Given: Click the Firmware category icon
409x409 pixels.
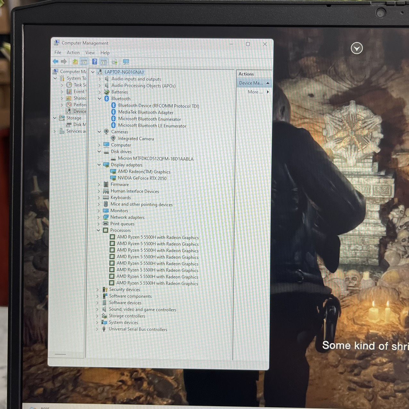Looking at the screenshot, I should coord(106,185).
